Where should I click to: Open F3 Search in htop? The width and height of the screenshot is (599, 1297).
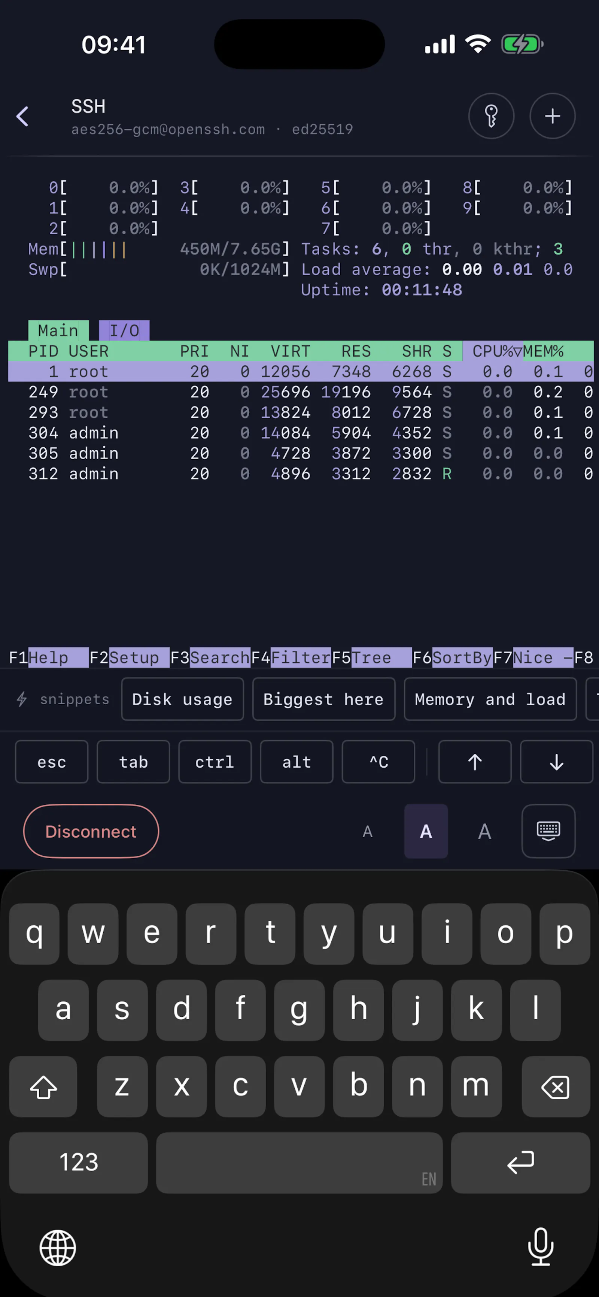click(210, 657)
